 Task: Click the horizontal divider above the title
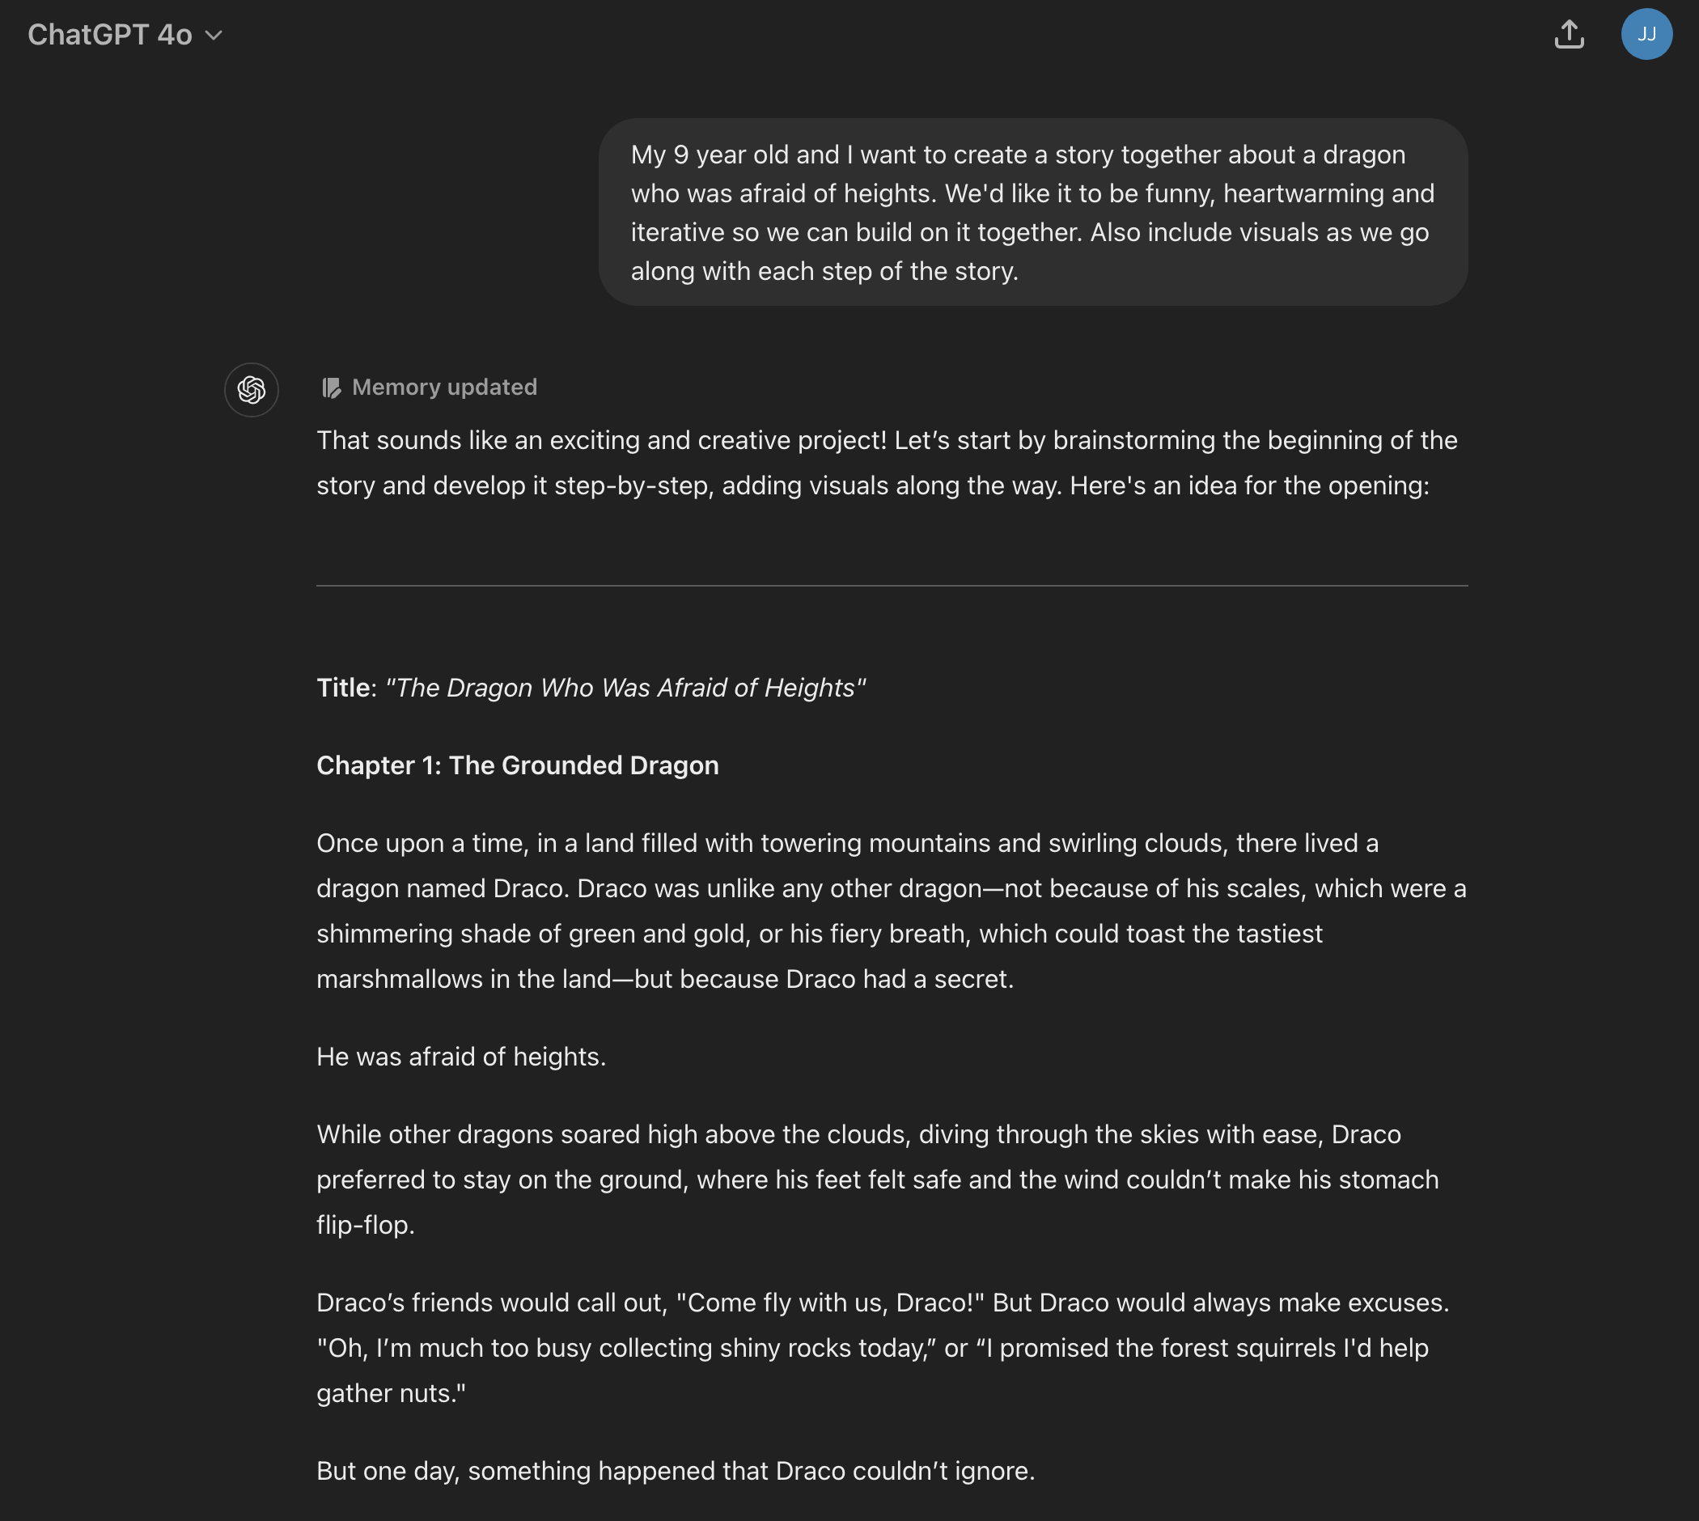[x=891, y=586]
